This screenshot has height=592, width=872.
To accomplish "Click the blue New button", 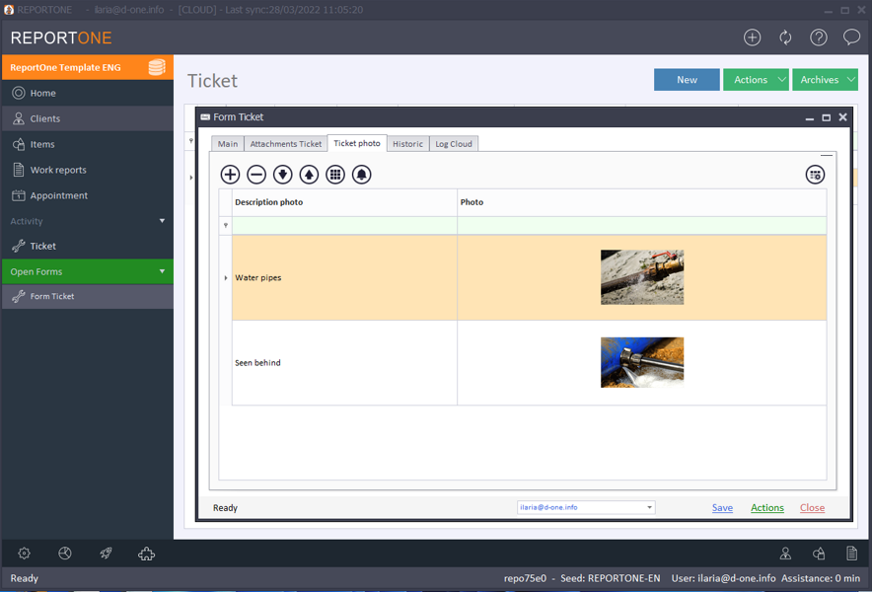I will (687, 80).
